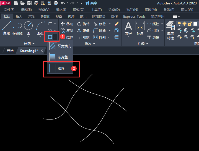Switch to the 注释 ribbon tab
Viewport: 199px width, 151px height.
click(31, 17)
